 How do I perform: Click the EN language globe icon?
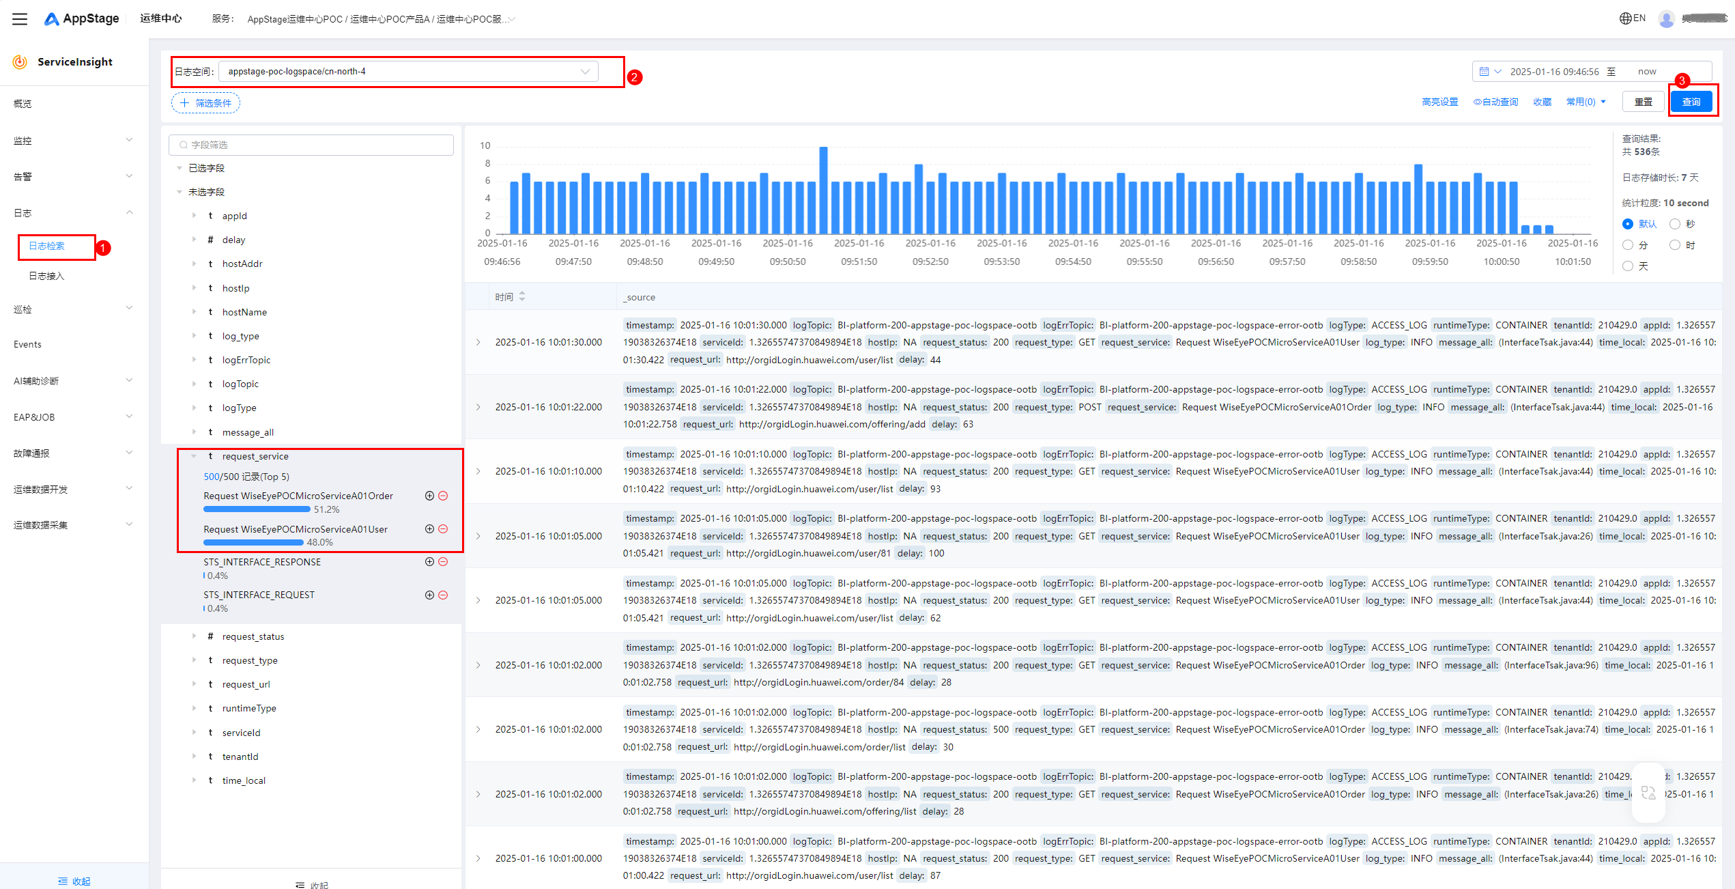pos(1625,18)
